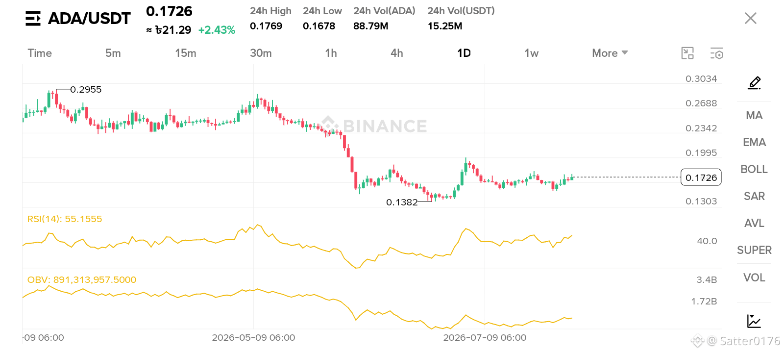Expand the More timeframes dropdown
Image resolution: width=784 pixels, height=353 pixels.
click(x=610, y=53)
